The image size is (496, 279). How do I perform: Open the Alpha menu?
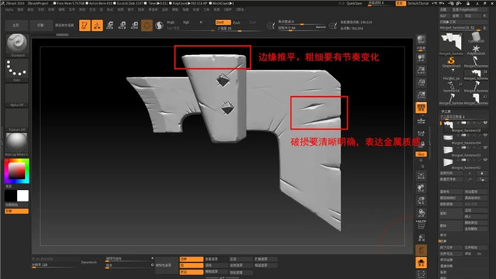point(9,10)
